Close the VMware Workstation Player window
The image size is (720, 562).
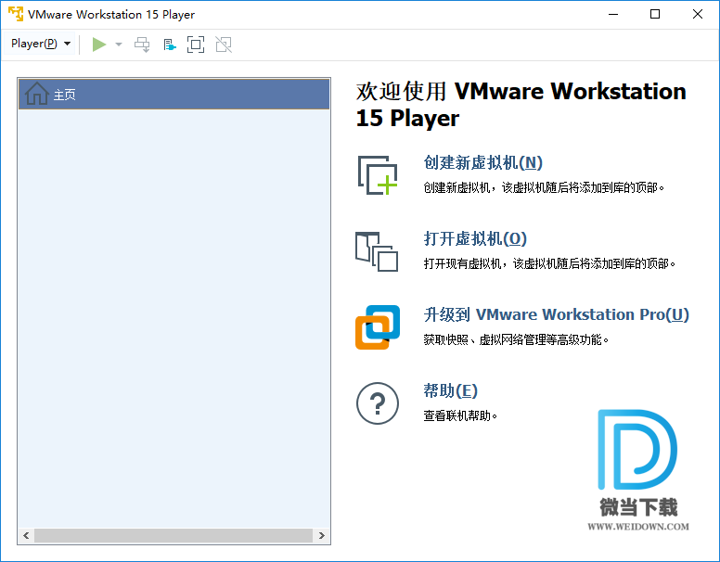698,14
